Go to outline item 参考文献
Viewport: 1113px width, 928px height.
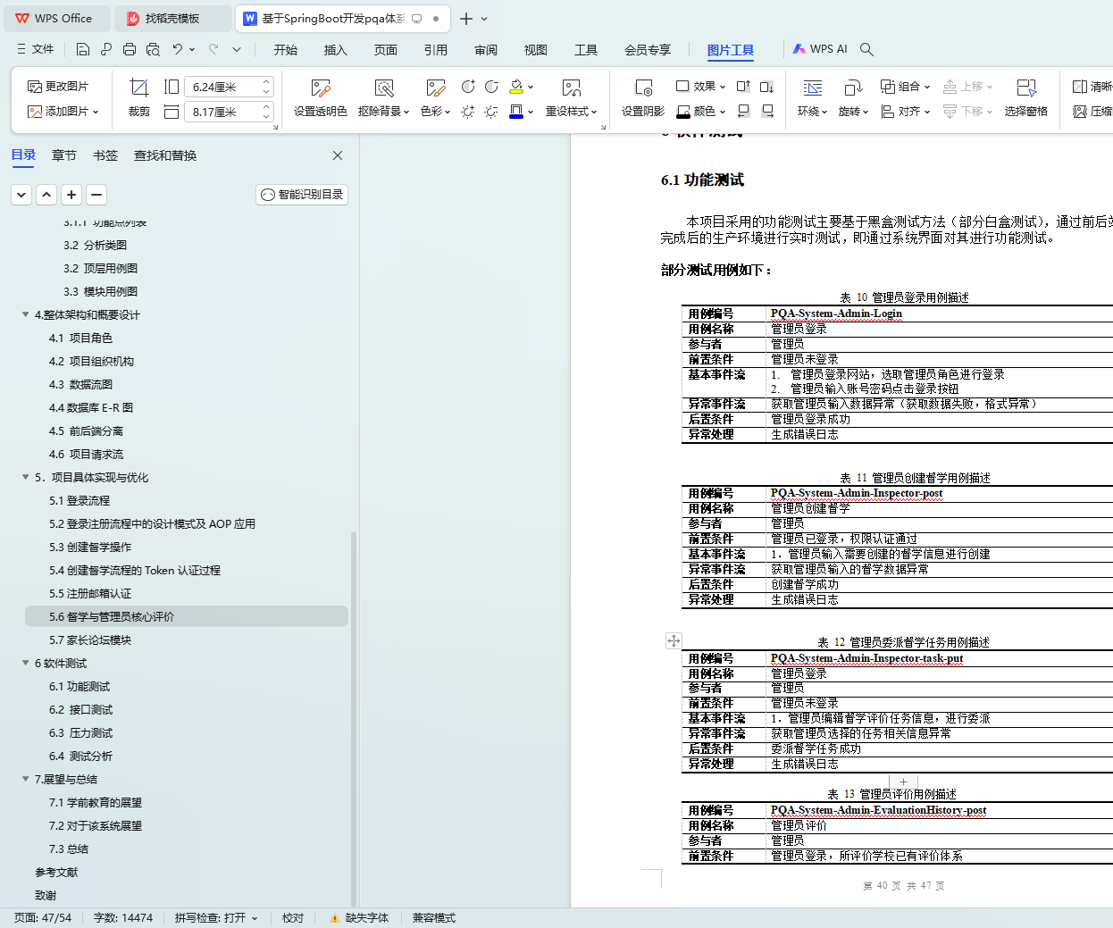click(56, 872)
